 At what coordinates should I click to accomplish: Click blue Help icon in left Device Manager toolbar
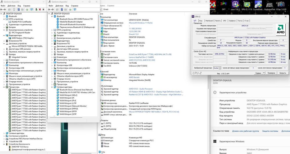[19, 10]
